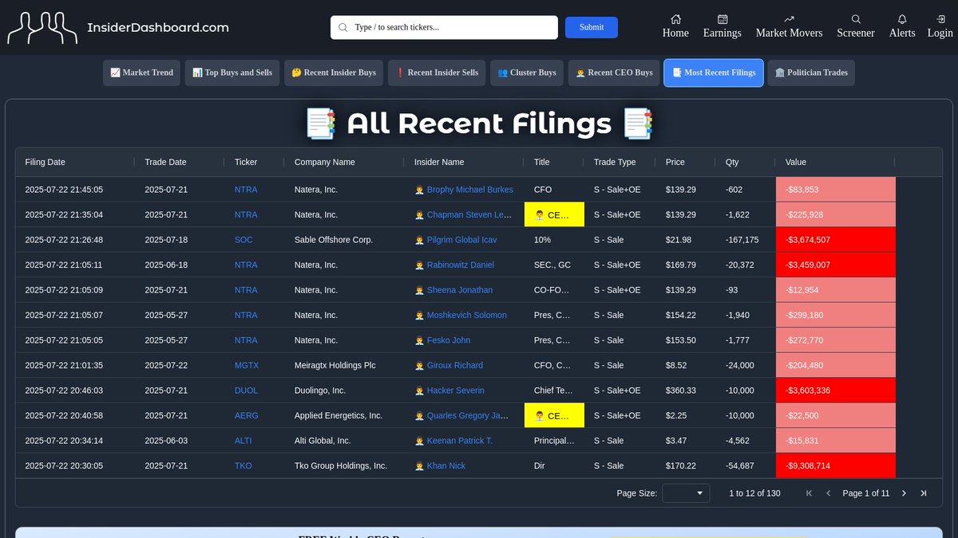Click the search magnifier icon in ticker box

point(343,27)
